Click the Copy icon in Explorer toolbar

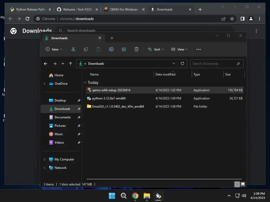click(x=86, y=49)
